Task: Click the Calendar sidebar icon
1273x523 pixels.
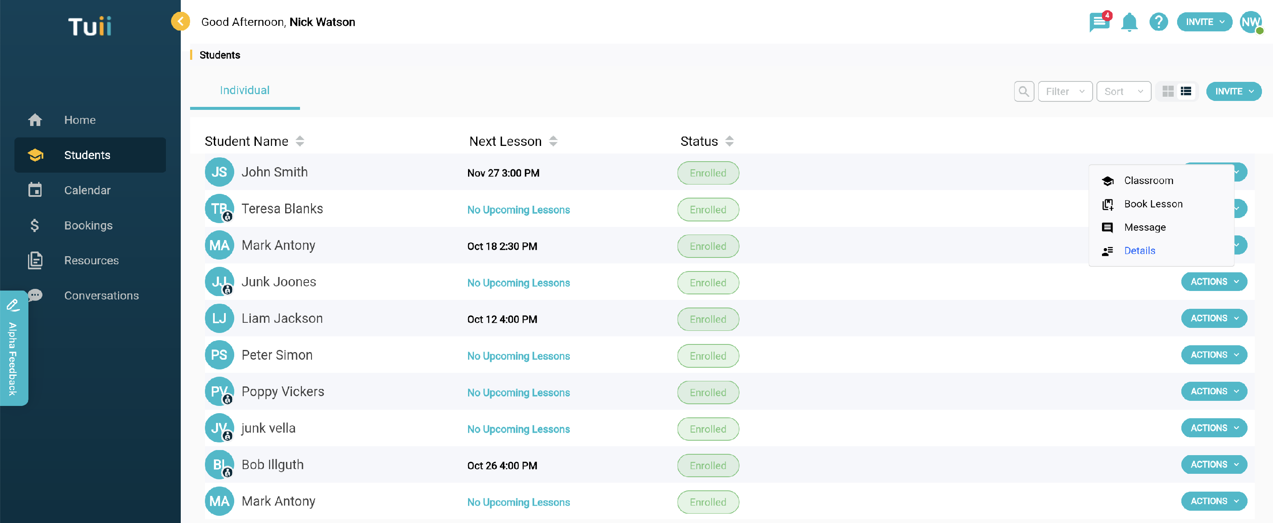Action: [35, 190]
